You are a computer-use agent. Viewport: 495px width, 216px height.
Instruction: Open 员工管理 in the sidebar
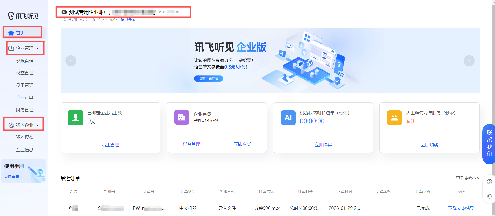(25, 85)
